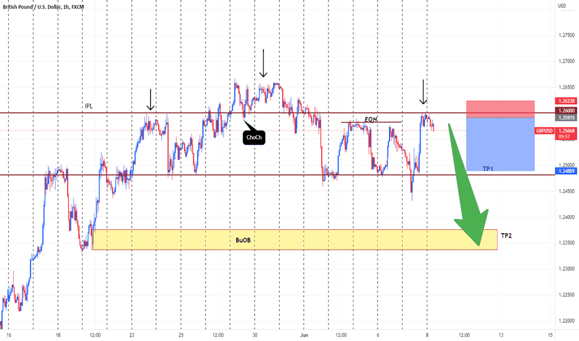Viewport: 579px width, 341px height.
Task: Click date 30 on time axis
Action: click(255, 335)
